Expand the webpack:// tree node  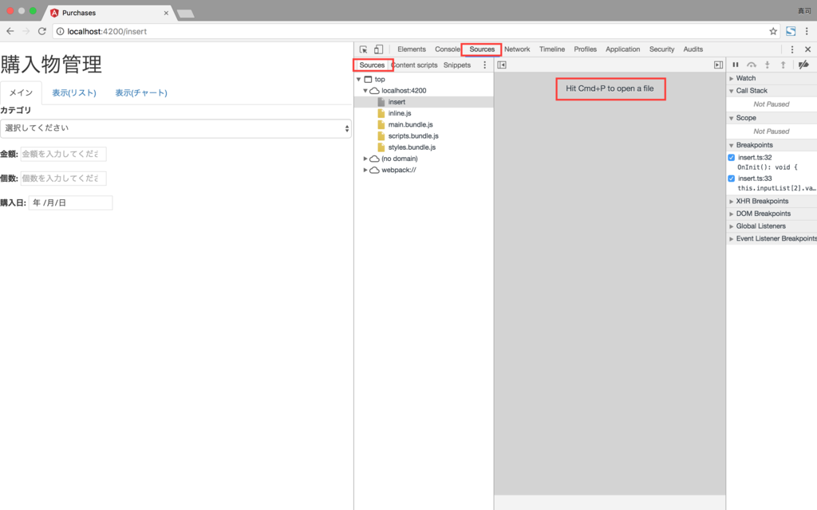point(365,171)
